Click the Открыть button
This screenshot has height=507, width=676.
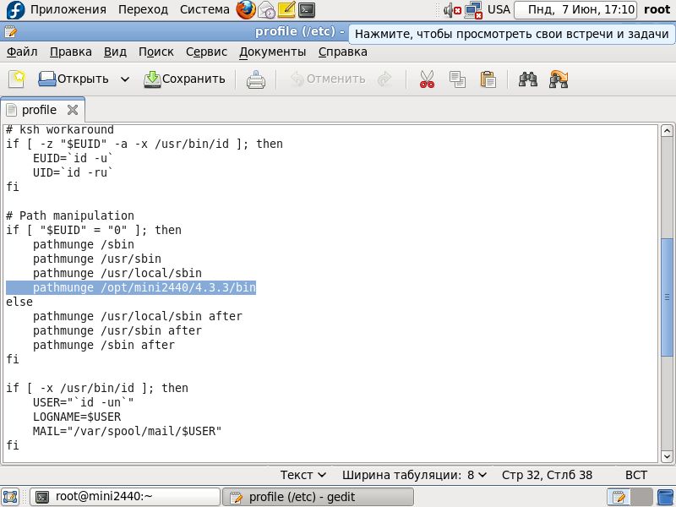tap(73, 79)
